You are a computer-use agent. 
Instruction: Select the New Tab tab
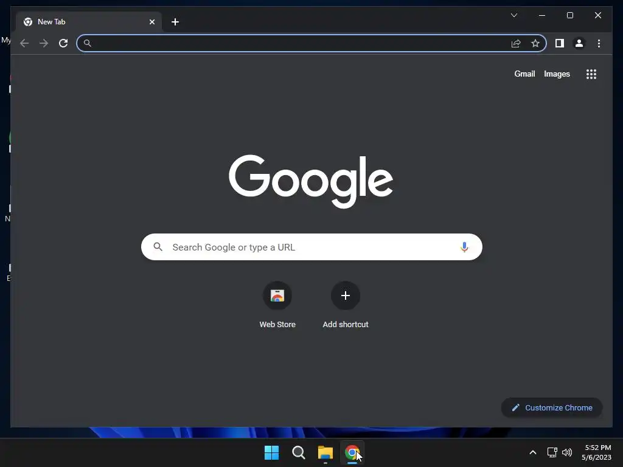89,22
